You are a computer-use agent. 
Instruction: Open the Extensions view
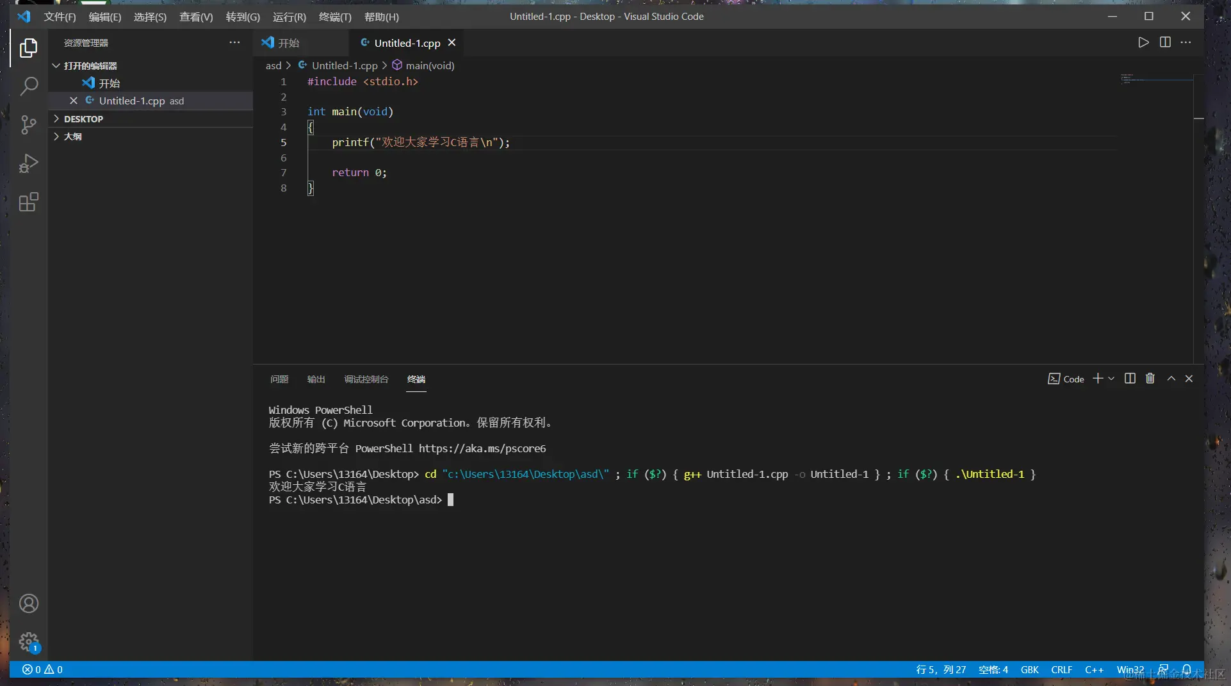point(29,202)
